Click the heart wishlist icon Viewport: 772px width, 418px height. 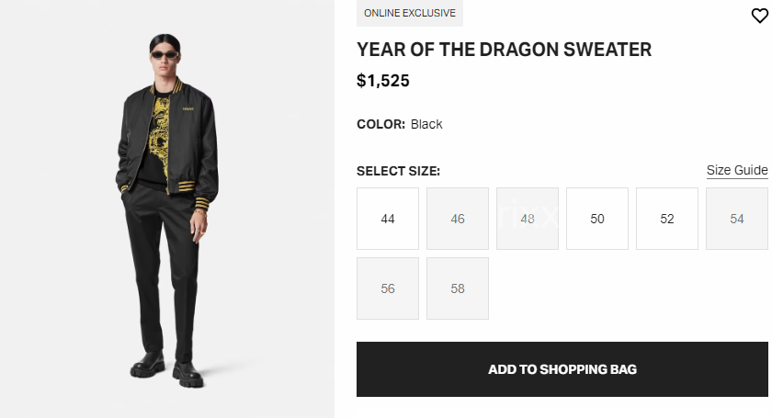tap(758, 16)
